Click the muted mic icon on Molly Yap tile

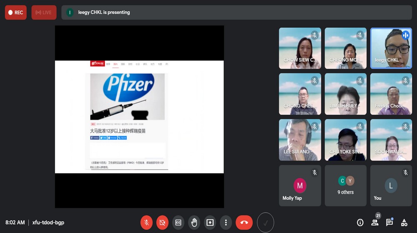[x=314, y=173]
